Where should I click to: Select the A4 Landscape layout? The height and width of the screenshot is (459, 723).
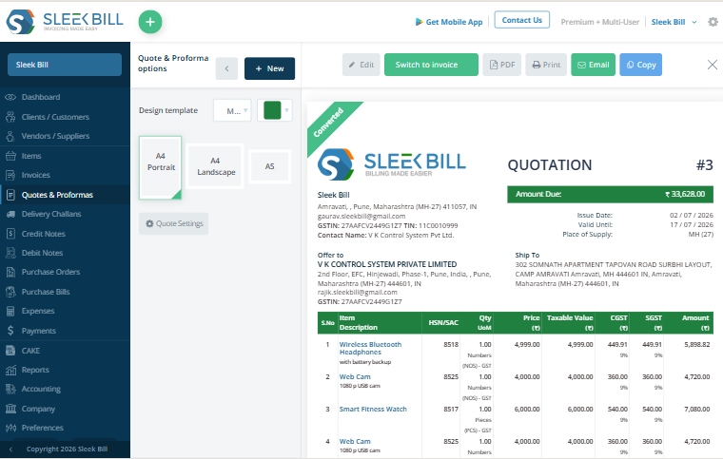pos(216,166)
